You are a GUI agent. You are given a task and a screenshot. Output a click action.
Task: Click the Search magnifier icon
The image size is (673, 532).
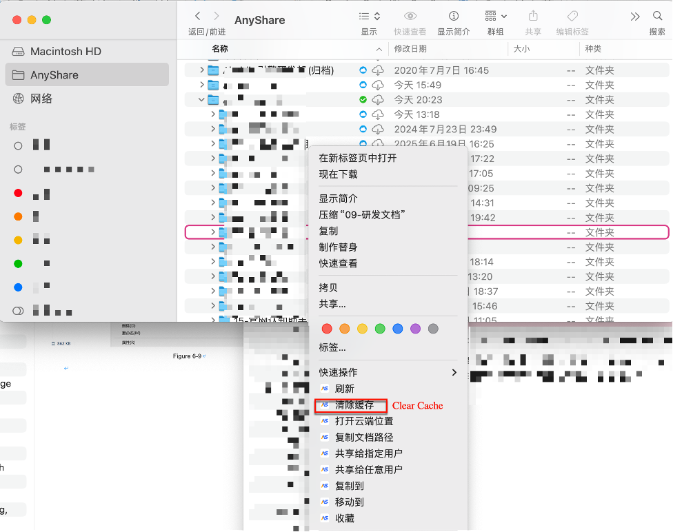click(x=657, y=16)
